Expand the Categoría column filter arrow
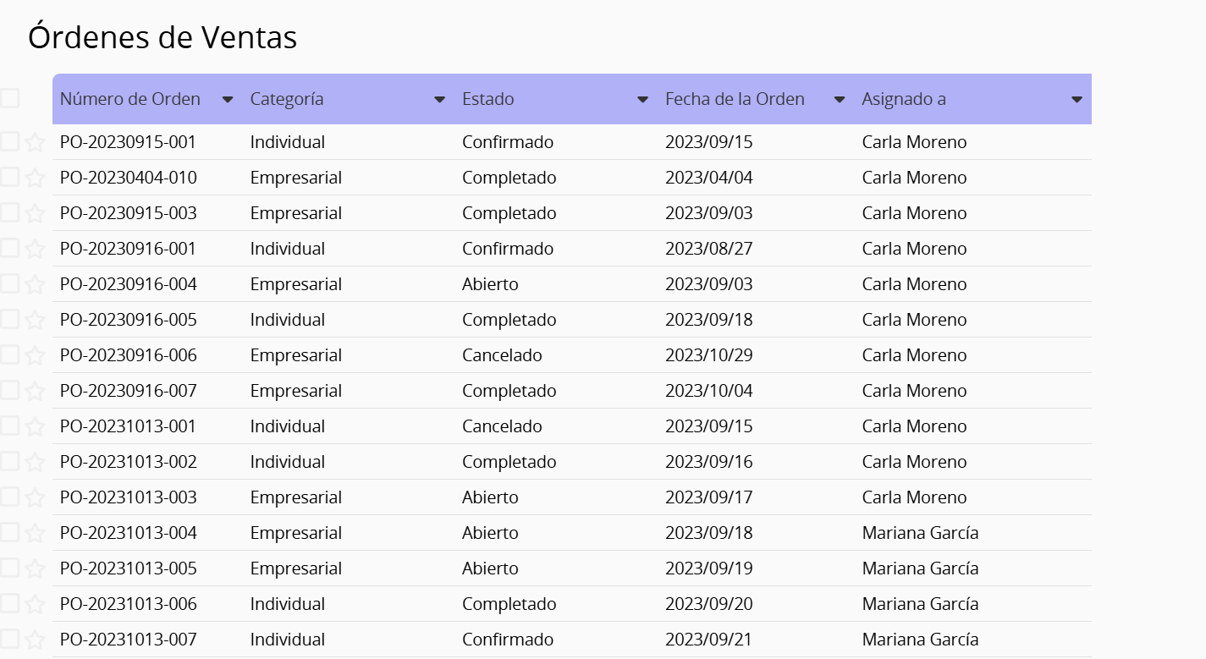 click(439, 99)
